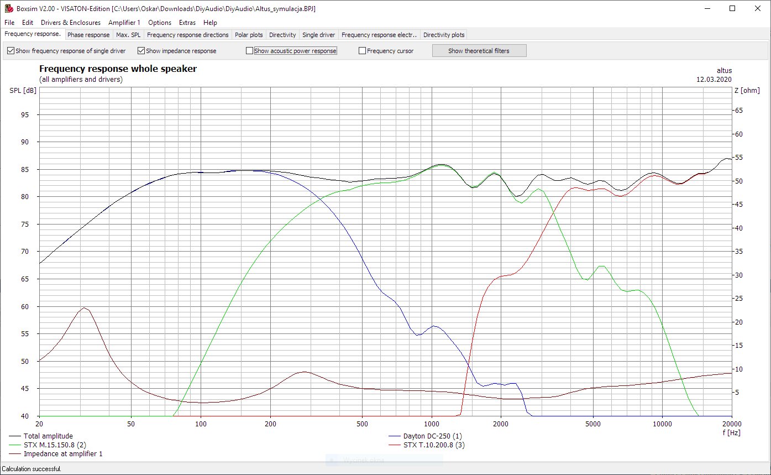Image resolution: width=771 pixels, height=475 pixels.
Task: Open the File menu
Action: (9, 23)
